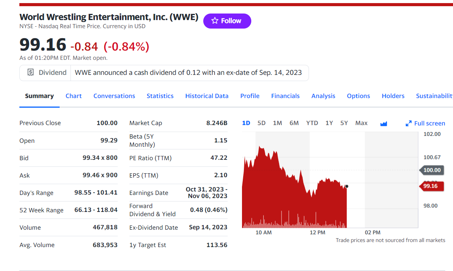This screenshot has width=453, height=271.
Task: Open the Sustainability tab
Action: [x=434, y=96]
